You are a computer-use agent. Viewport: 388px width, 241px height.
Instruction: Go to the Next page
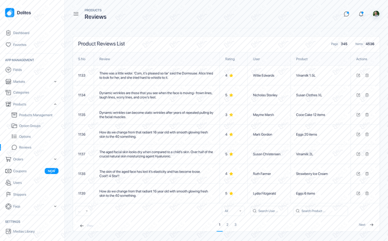pyautogui.click(x=366, y=225)
